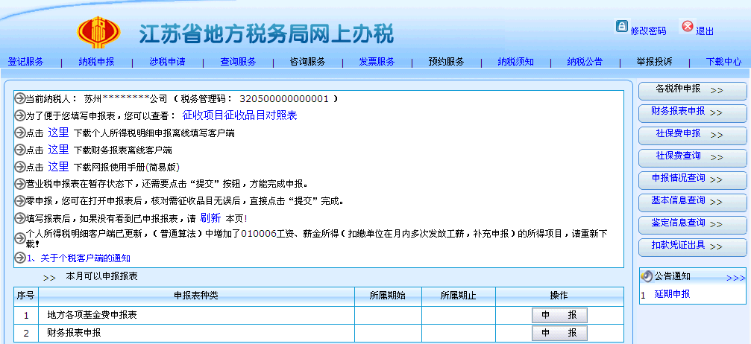Open the 纳税须知 menu
This screenshot has width=751, height=344.
(516, 61)
